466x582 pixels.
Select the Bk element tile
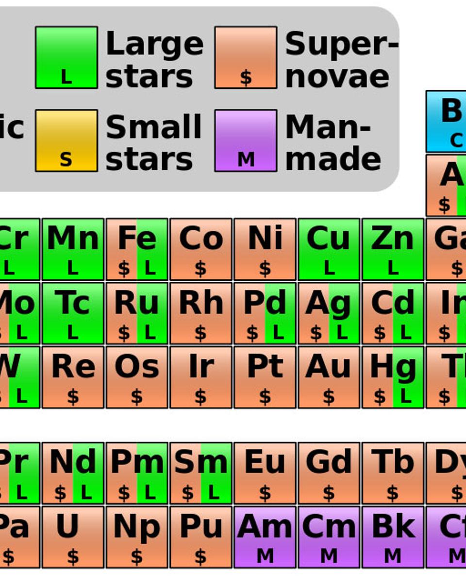pos(393,537)
